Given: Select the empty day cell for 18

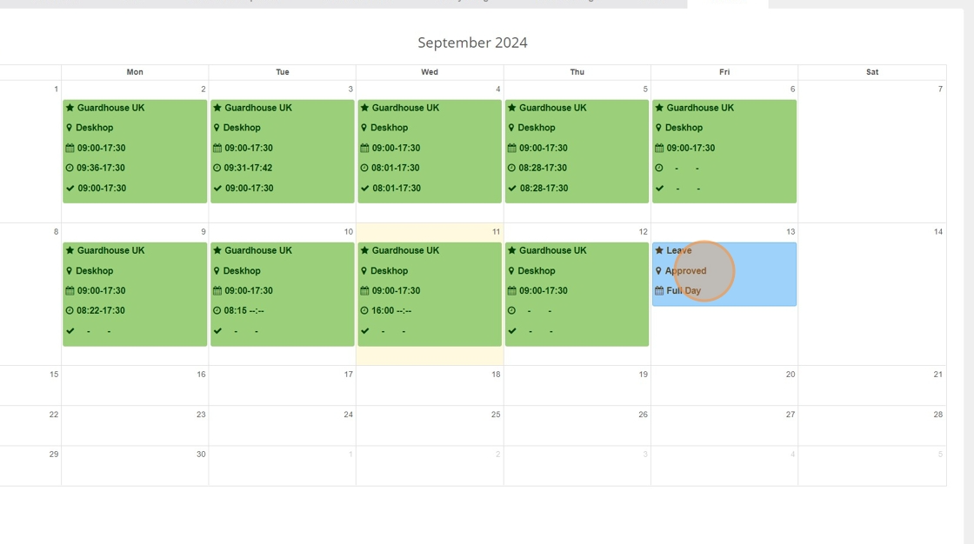Looking at the screenshot, I should (x=430, y=386).
